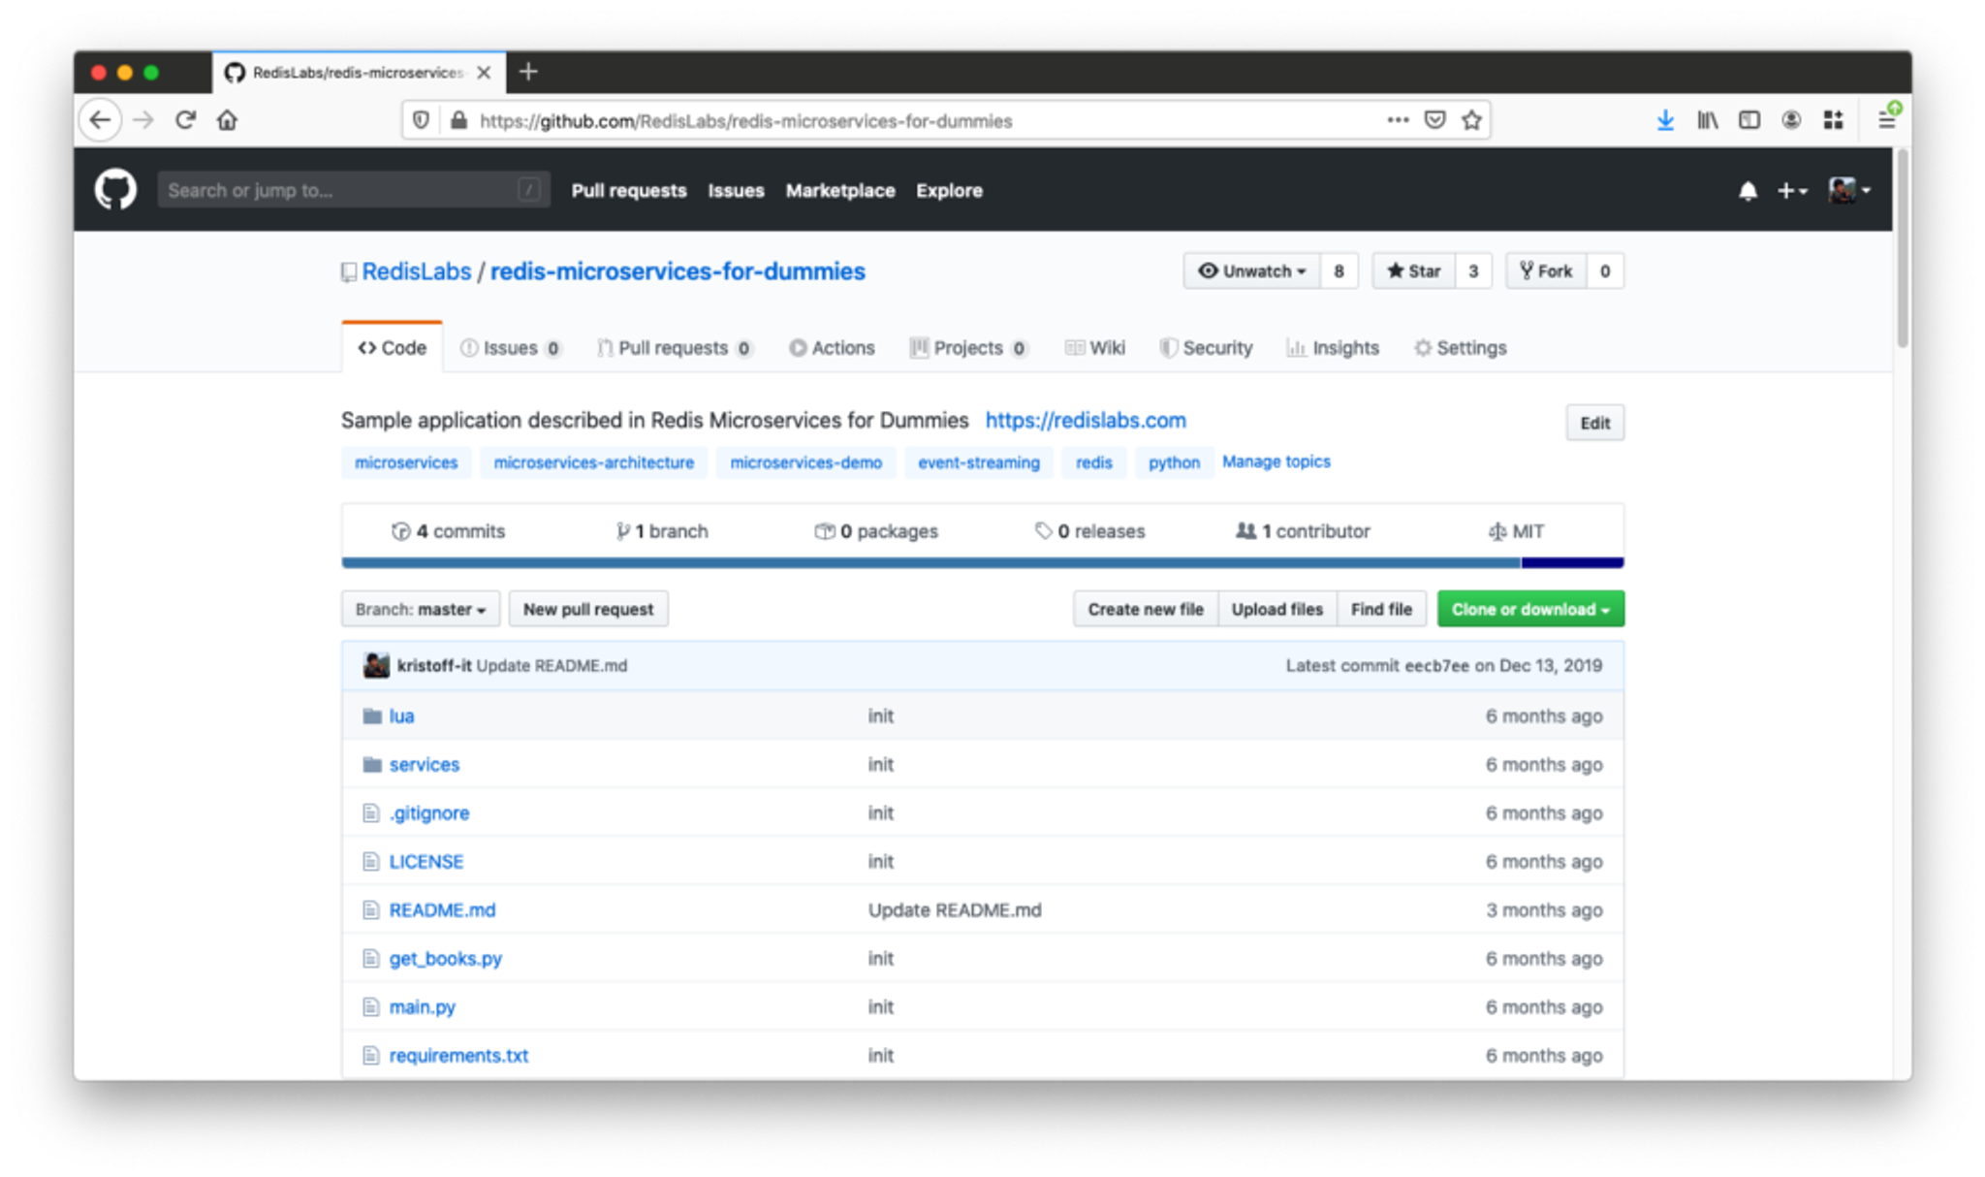1985x1177 pixels.
Task: Open the notifications bell
Action: tap(1748, 191)
